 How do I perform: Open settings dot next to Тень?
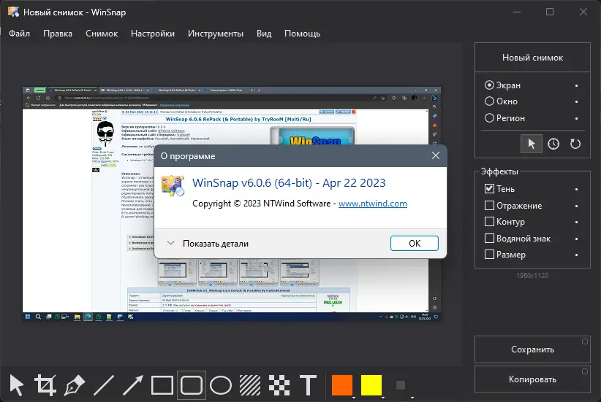(x=576, y=190)
